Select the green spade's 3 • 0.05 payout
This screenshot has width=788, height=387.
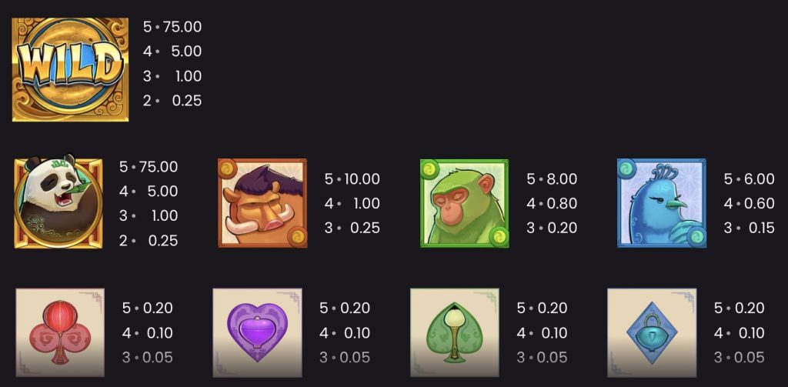(542, 358)
